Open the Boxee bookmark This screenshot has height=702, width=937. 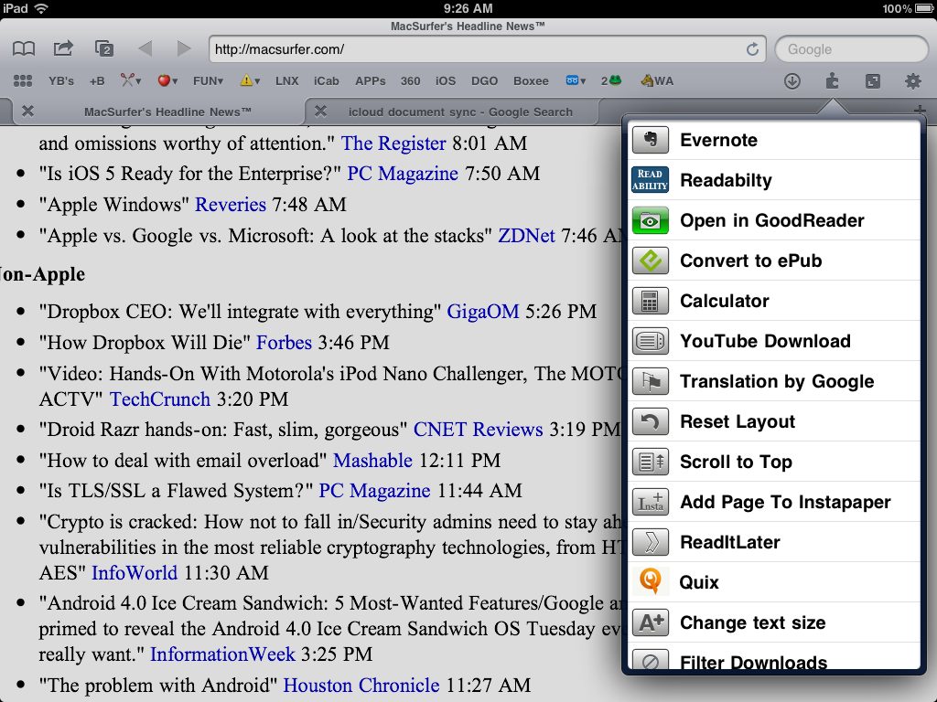531,80
